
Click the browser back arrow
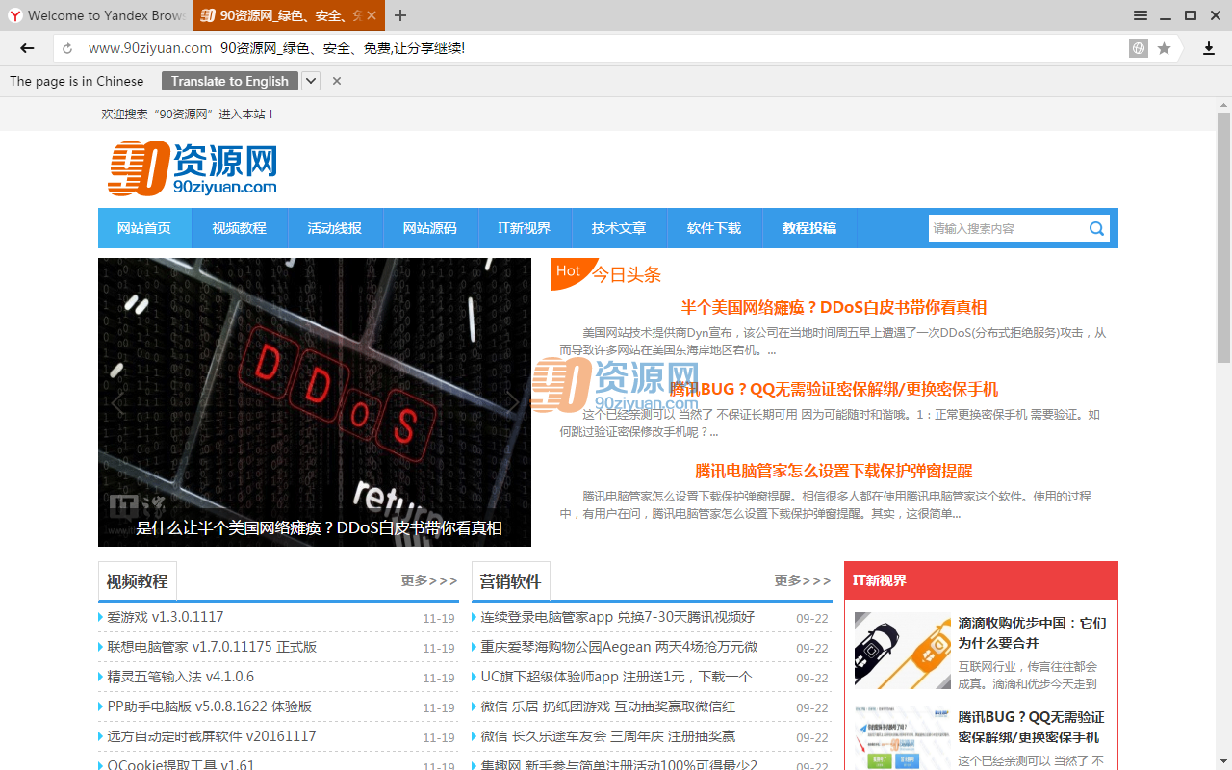(27, 48)
